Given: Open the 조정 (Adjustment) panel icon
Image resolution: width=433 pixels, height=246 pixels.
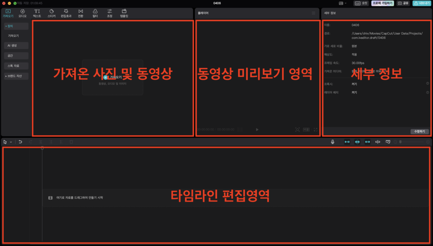Looking at the screenshot, I should tap(109, 12).
